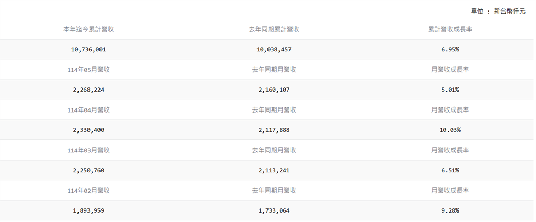Click 月營收成長率 in the 114年02月 row
The height and width of the screenshot is (222, 536).
pyautogui.click(x=450, y=191)
